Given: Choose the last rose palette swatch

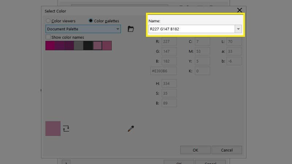Looking at the screenshot, I should point(107,46).
